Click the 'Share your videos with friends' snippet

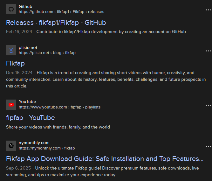tap(58, 127)
